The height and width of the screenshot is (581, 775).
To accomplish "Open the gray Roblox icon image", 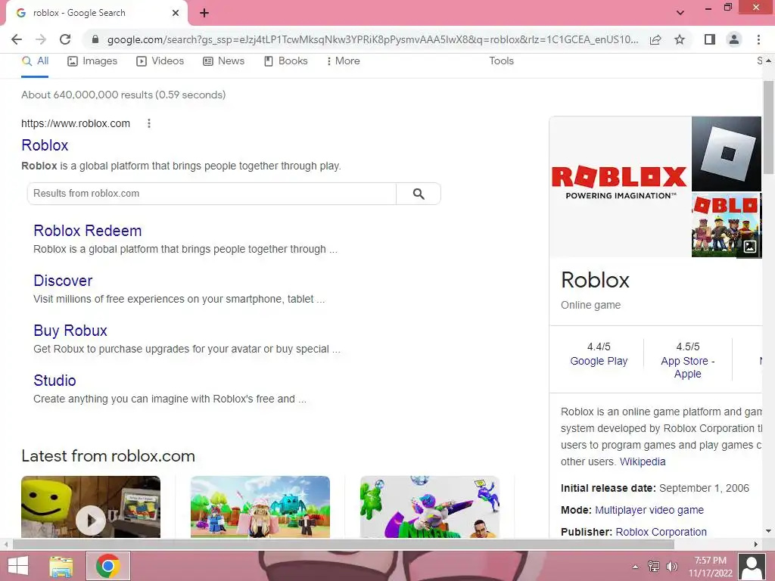I will (727, 154).
